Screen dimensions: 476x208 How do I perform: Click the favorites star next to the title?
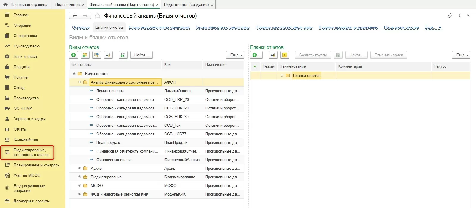[98, 16]
